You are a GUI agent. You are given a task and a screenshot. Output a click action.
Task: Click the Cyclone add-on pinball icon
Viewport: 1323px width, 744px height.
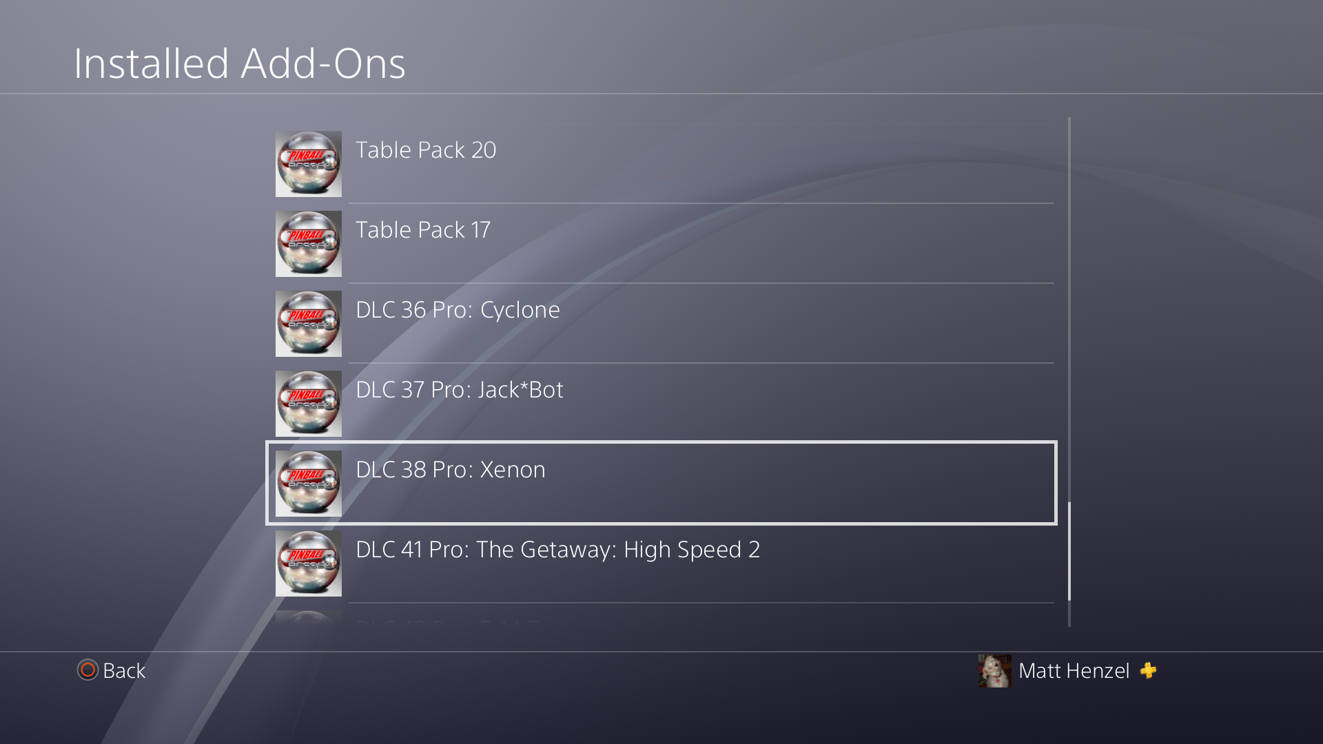[309, 324]
